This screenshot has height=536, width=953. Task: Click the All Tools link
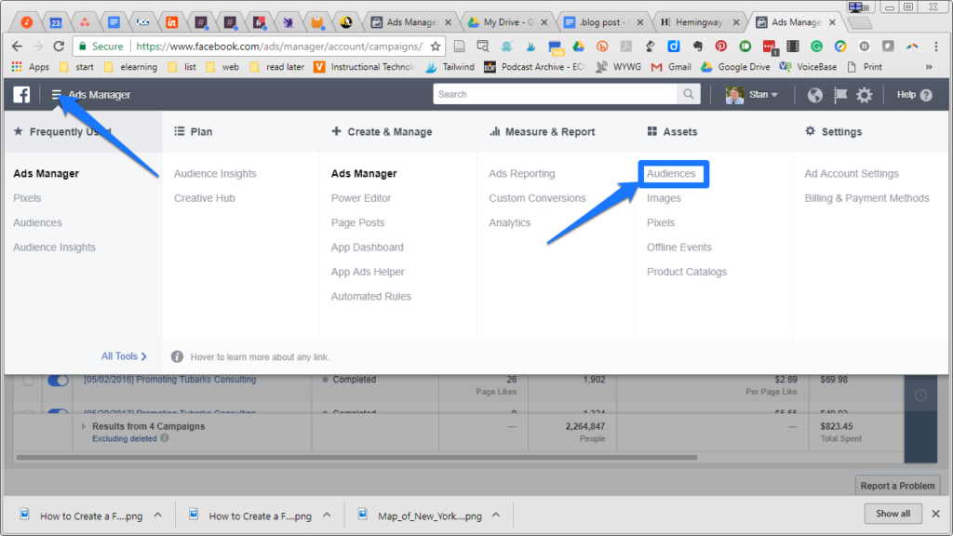(x=124, y=356)
